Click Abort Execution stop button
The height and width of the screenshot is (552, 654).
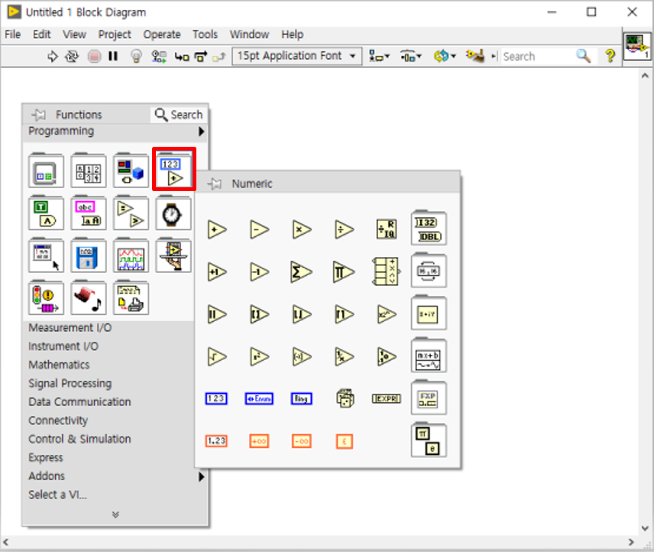(x=94, y=56)
